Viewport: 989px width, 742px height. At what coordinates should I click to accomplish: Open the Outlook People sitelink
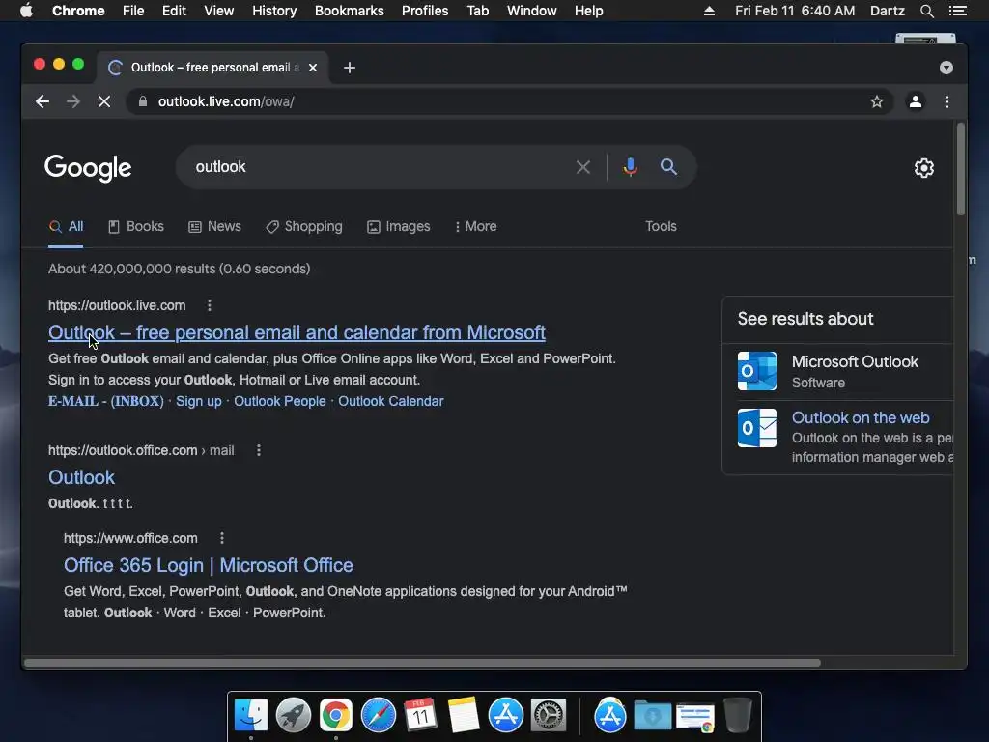click(x=280, y=401)
